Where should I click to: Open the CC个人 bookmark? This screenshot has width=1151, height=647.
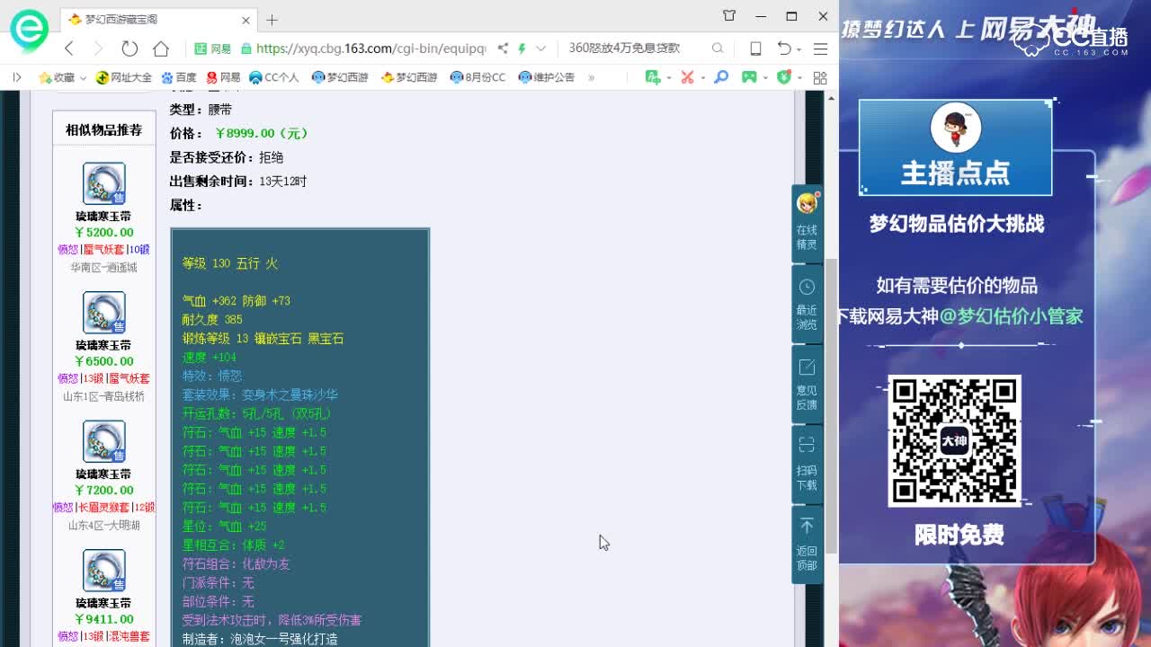(273, 77)
